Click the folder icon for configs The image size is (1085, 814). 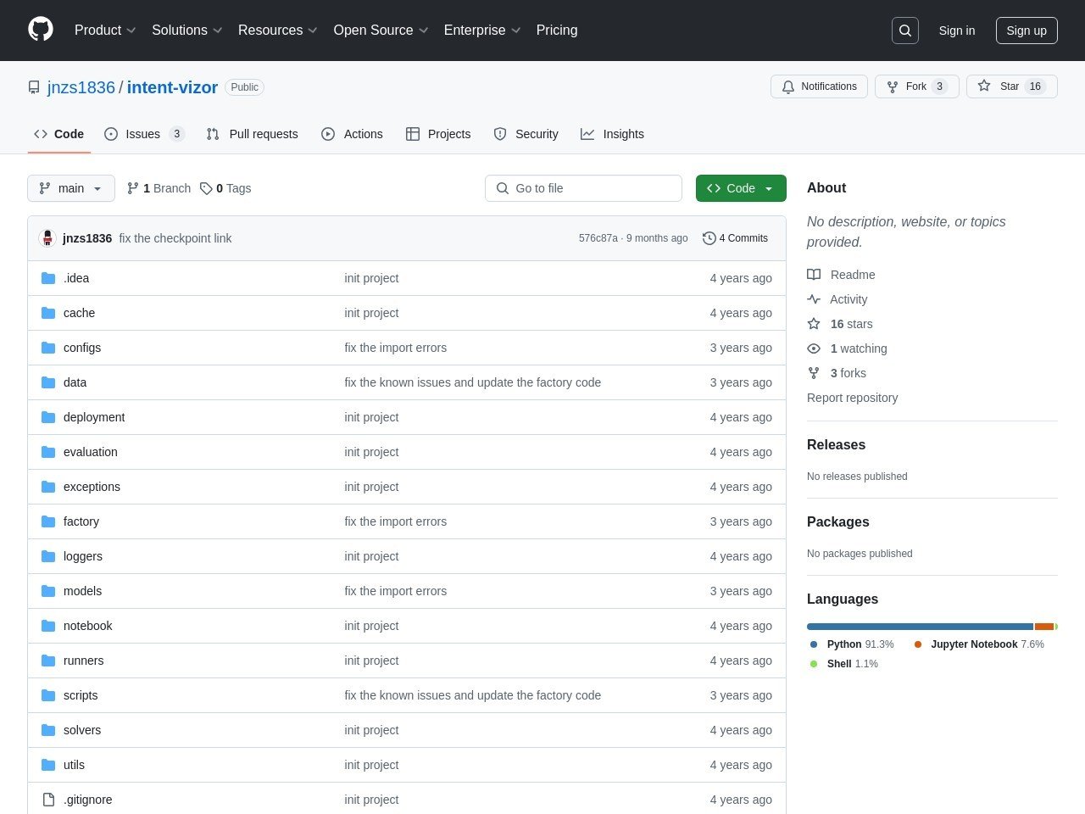click(x=48, y=348)
